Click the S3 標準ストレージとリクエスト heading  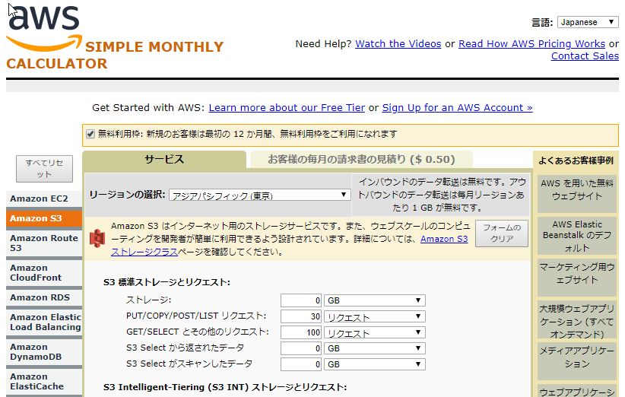(167, 282)
